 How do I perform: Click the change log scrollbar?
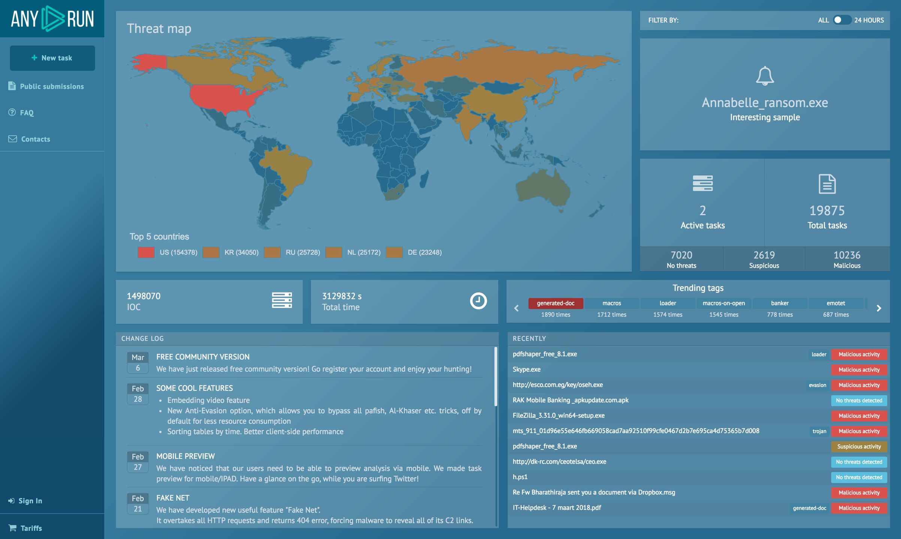[496, 376]
